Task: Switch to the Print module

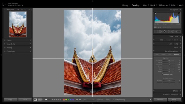Action: [x=173, y=5]
